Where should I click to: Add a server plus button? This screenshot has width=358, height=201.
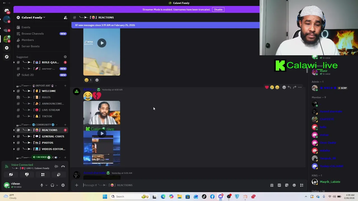pos(7,48)
